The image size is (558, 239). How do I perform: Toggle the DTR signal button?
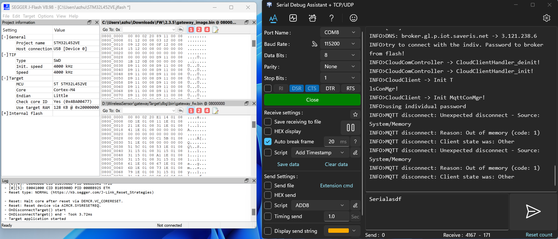330,88
